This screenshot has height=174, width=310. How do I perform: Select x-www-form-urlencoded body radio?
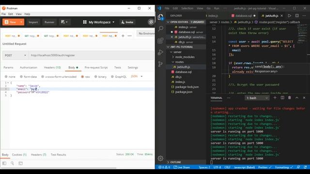tap(43, 76)
